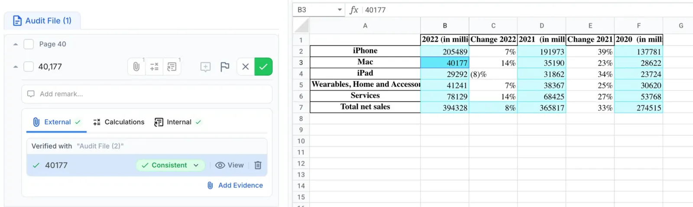This screenshot has height=207, width=693.
Task: Click the cell containing 394328
Action: pos(445,107)
